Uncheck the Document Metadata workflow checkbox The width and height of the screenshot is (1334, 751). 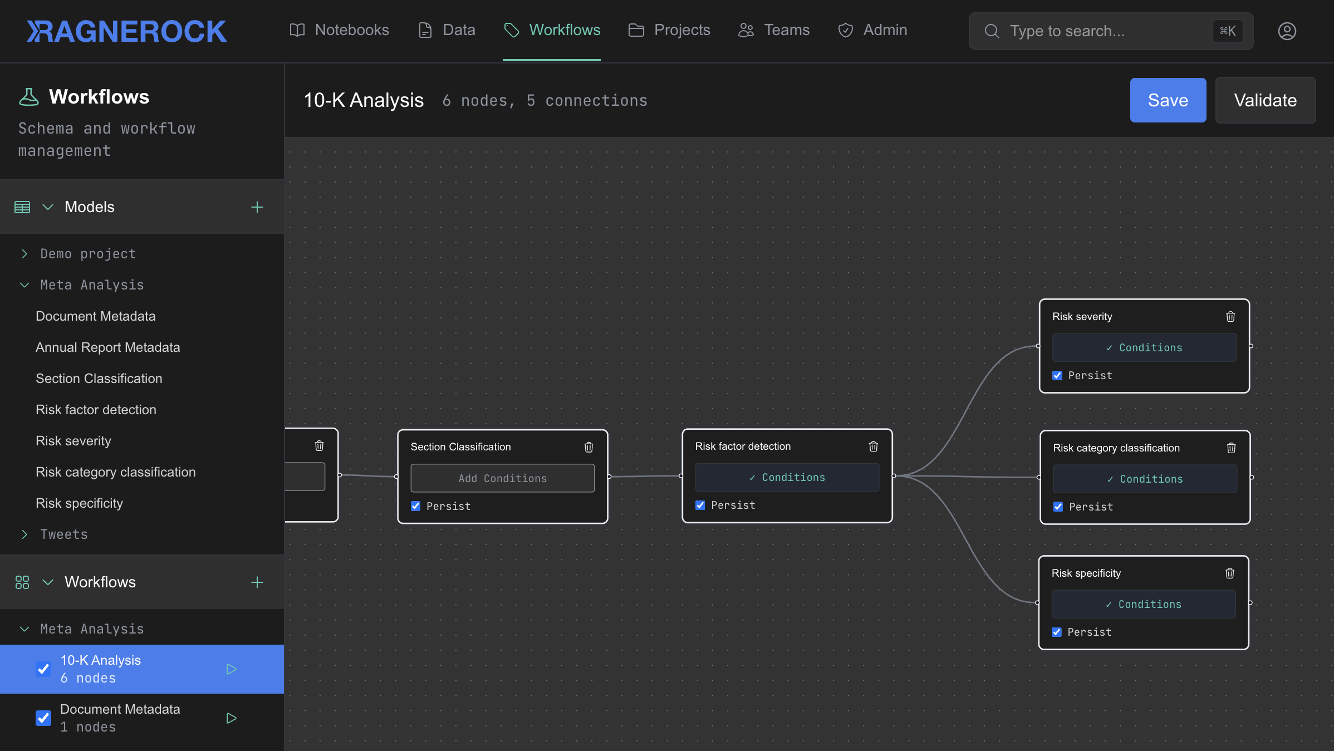pos(43,718)
